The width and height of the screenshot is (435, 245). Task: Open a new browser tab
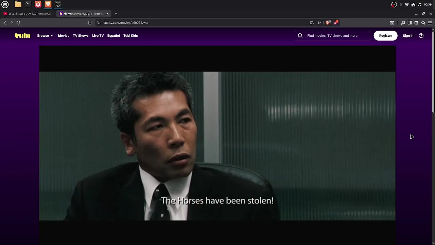tap(116, 14)
